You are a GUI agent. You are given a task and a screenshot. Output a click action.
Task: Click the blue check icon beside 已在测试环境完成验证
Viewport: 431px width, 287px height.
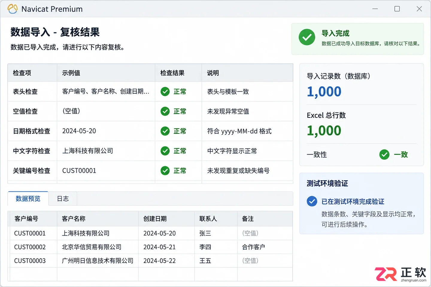click(x=312, y=201)
